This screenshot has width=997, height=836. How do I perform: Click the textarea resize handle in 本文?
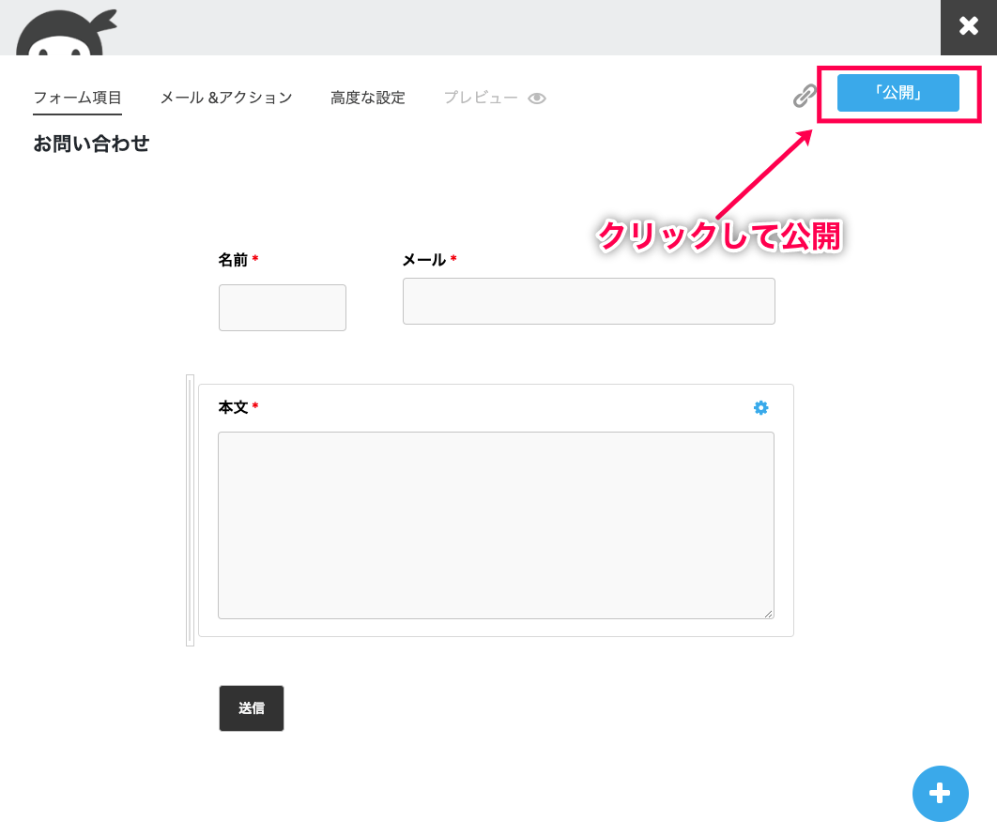768,613
